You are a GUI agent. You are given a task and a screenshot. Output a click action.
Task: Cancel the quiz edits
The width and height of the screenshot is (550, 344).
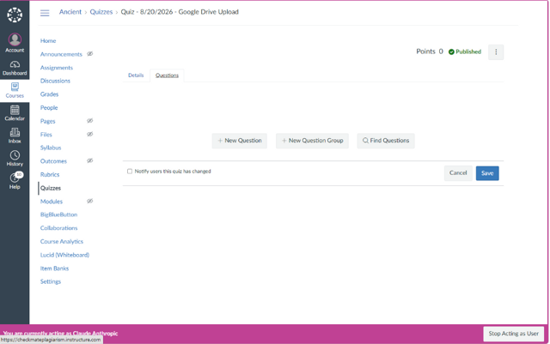click(x=458, y=173)
